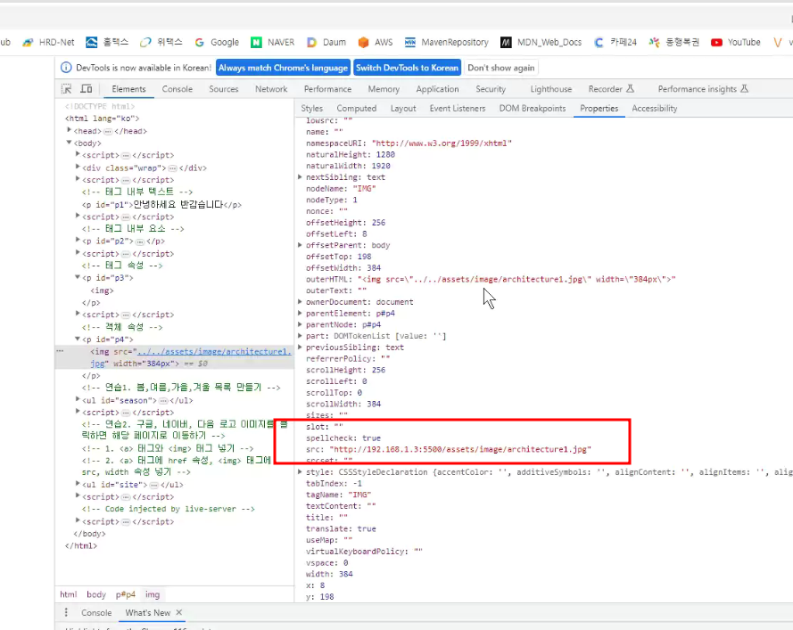The height and width of the screenshot is (630, 793).
Task: Select p#p4 in the breadcrumb bar
Action: [126, 594]
